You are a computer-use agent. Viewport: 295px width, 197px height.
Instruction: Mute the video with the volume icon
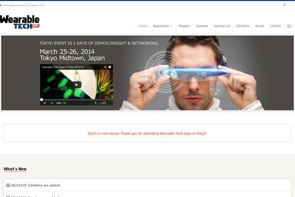52,103
